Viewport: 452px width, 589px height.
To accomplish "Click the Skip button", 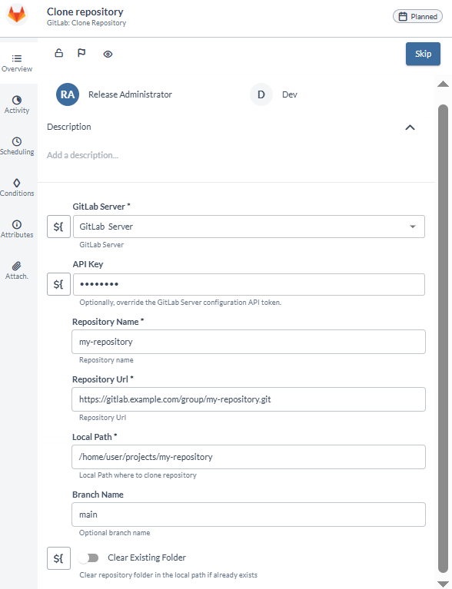I will tap(423, 54).
